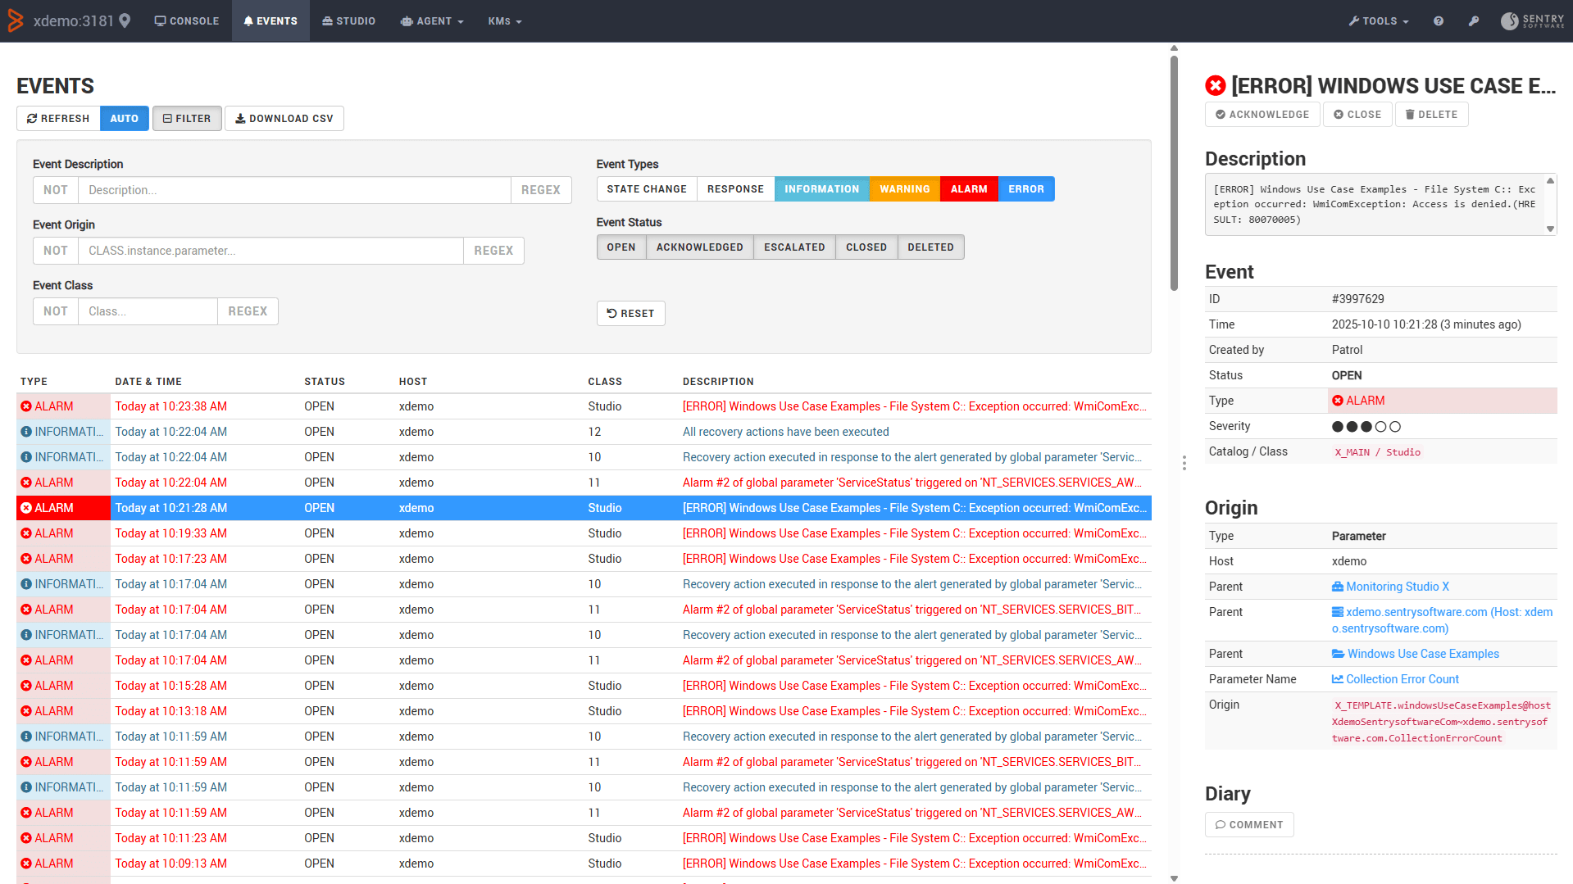Open the Agent dropdown menu
The width and height of the screenshot is (1573, 884).
click(432, 21)
